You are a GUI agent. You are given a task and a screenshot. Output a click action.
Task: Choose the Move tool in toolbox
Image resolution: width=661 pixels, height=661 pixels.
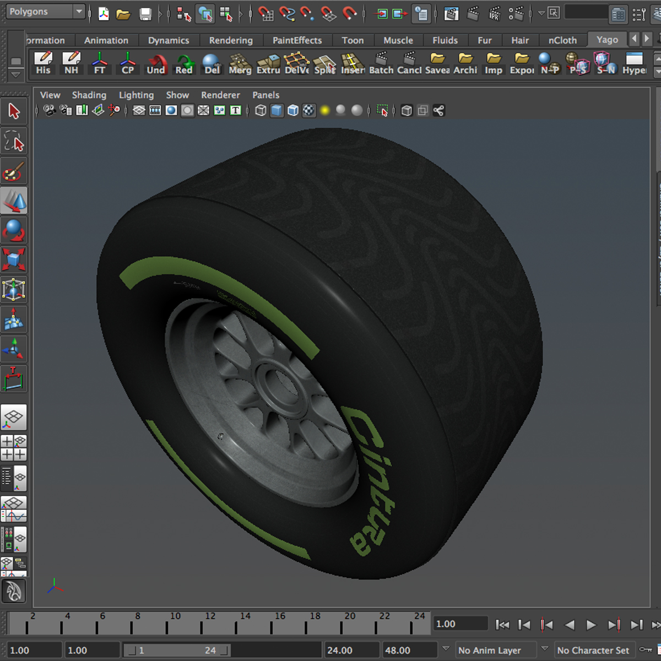tap(14, 201)
